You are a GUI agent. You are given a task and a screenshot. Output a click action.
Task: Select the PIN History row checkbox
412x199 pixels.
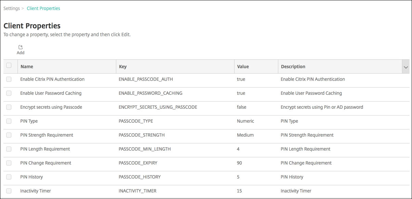[x=9, y=177]
